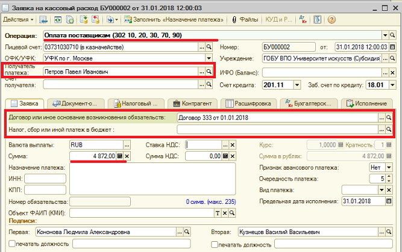Open the Файлы attachments

[x=245, y=20]
